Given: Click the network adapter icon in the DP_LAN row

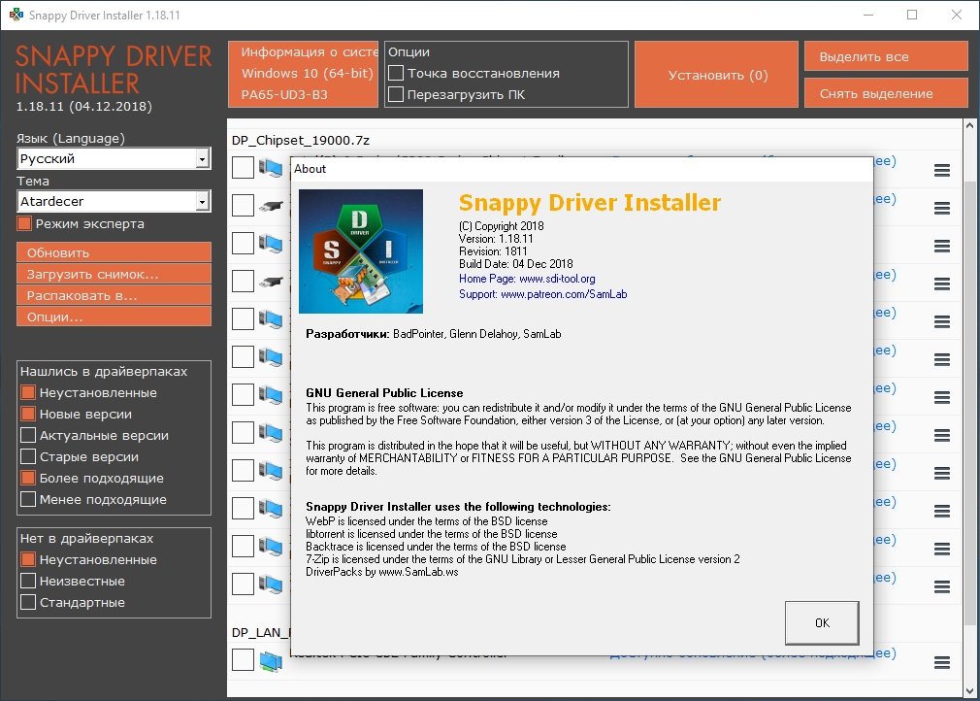Looking at the screenshot, I should pos(271,661).
